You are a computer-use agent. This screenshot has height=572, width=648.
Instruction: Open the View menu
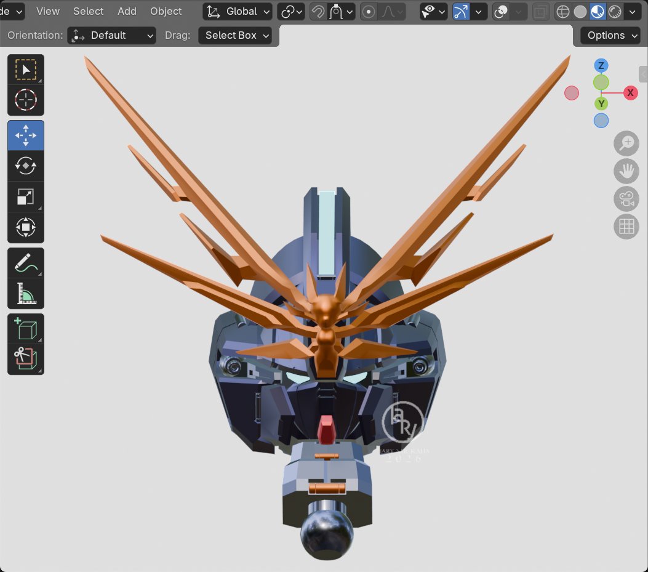(48, 12)
